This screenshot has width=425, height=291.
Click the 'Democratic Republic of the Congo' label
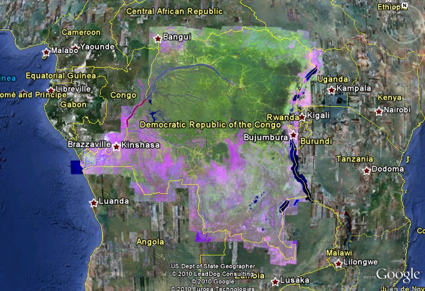[x=210, y=125]
